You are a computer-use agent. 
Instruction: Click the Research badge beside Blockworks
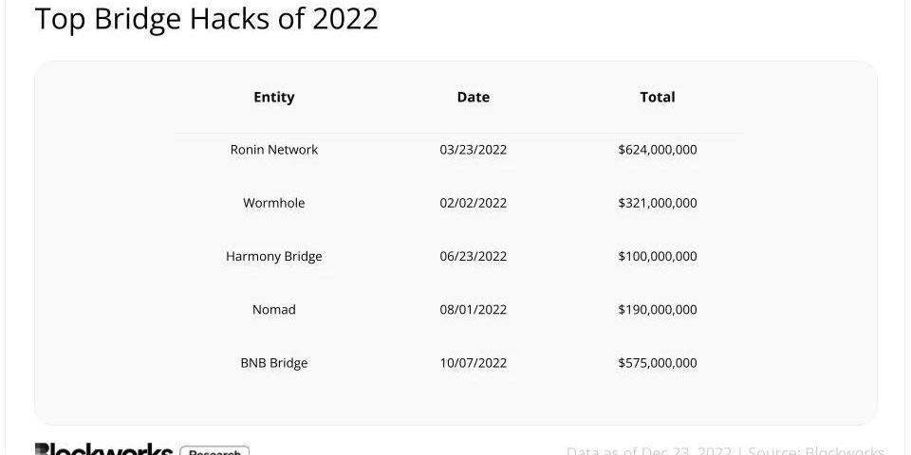click(x=215, y=450)
